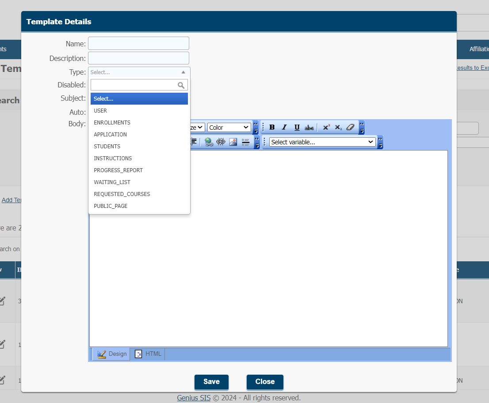Open the Select variable dropdown
489x403 pixels.
point(322,142)
